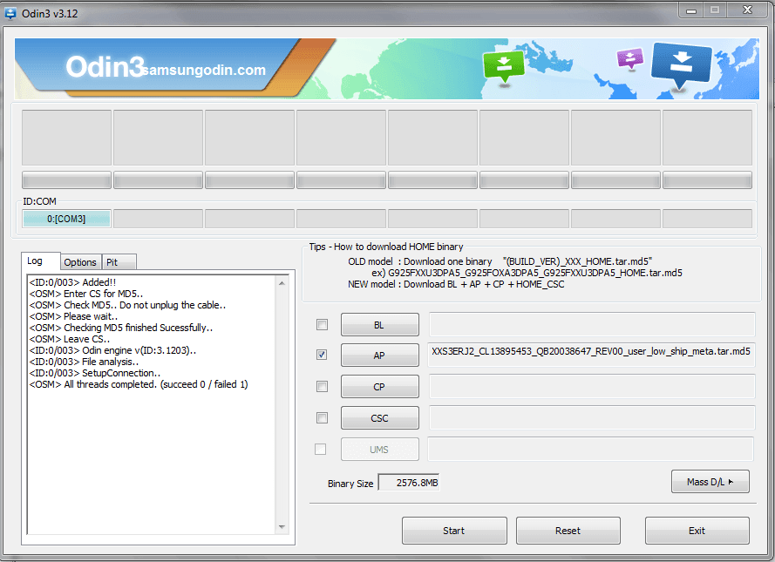The height and width of the screenshot is (562, 775).
Task: Click the "<ID:0/003> Added!!" log line
Action: click(72, 282)
